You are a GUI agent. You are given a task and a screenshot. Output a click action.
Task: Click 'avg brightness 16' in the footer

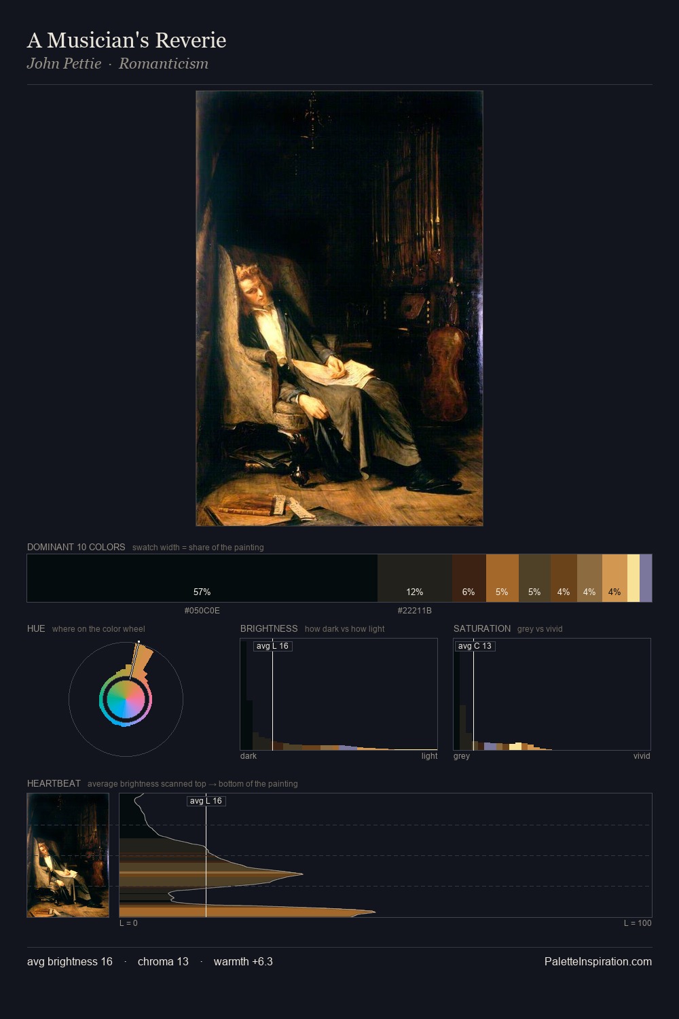coord(70,961)
